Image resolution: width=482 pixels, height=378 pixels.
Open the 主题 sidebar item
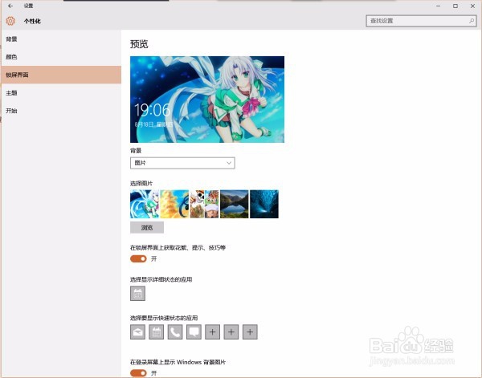tap(61, 93)
